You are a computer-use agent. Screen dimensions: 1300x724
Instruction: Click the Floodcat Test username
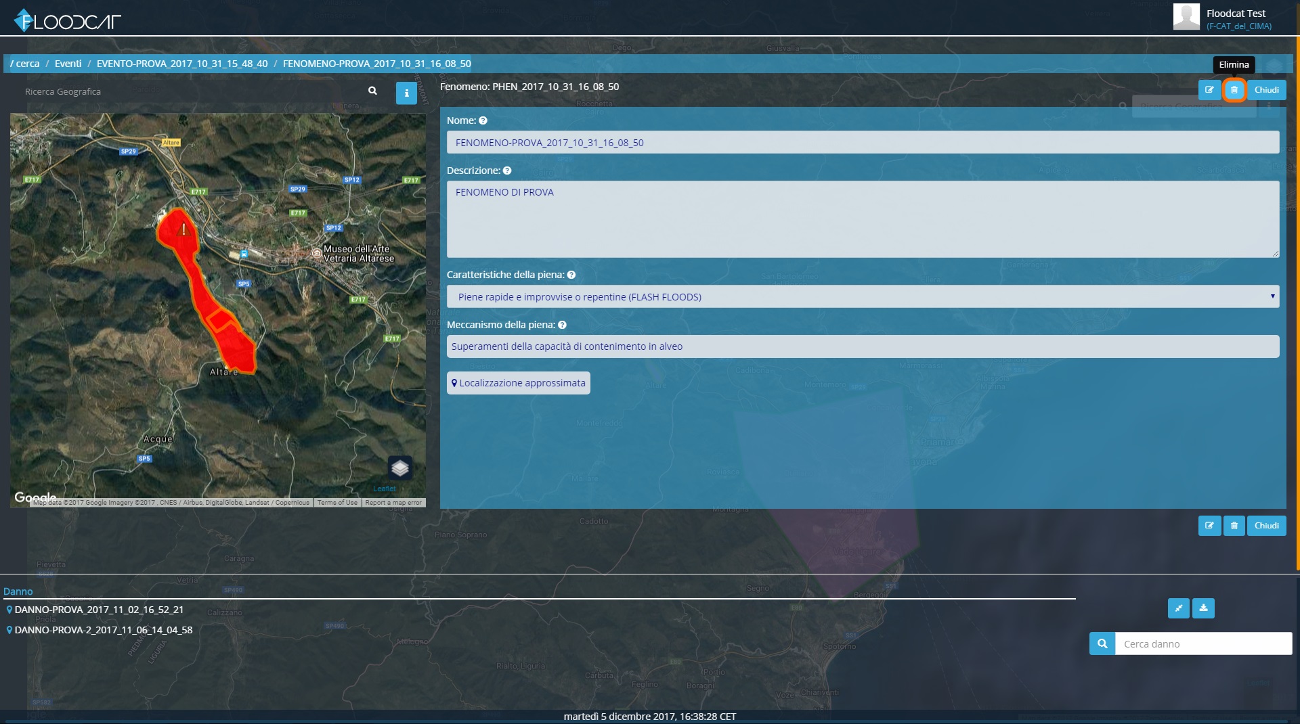pos(1236,14)
